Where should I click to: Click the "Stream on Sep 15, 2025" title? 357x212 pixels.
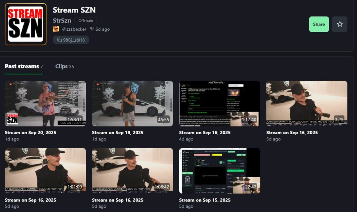(x=205, y=200)
